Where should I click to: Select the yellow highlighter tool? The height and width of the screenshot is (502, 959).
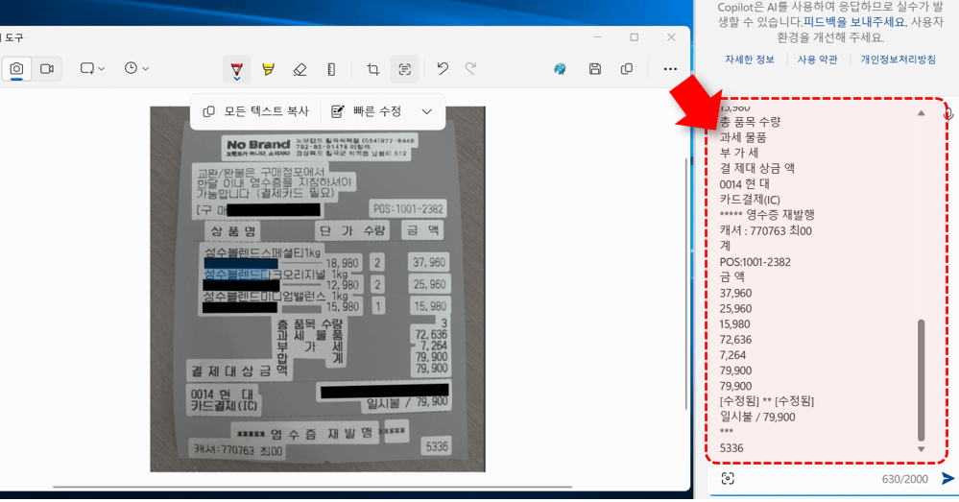tap(268, 69)
